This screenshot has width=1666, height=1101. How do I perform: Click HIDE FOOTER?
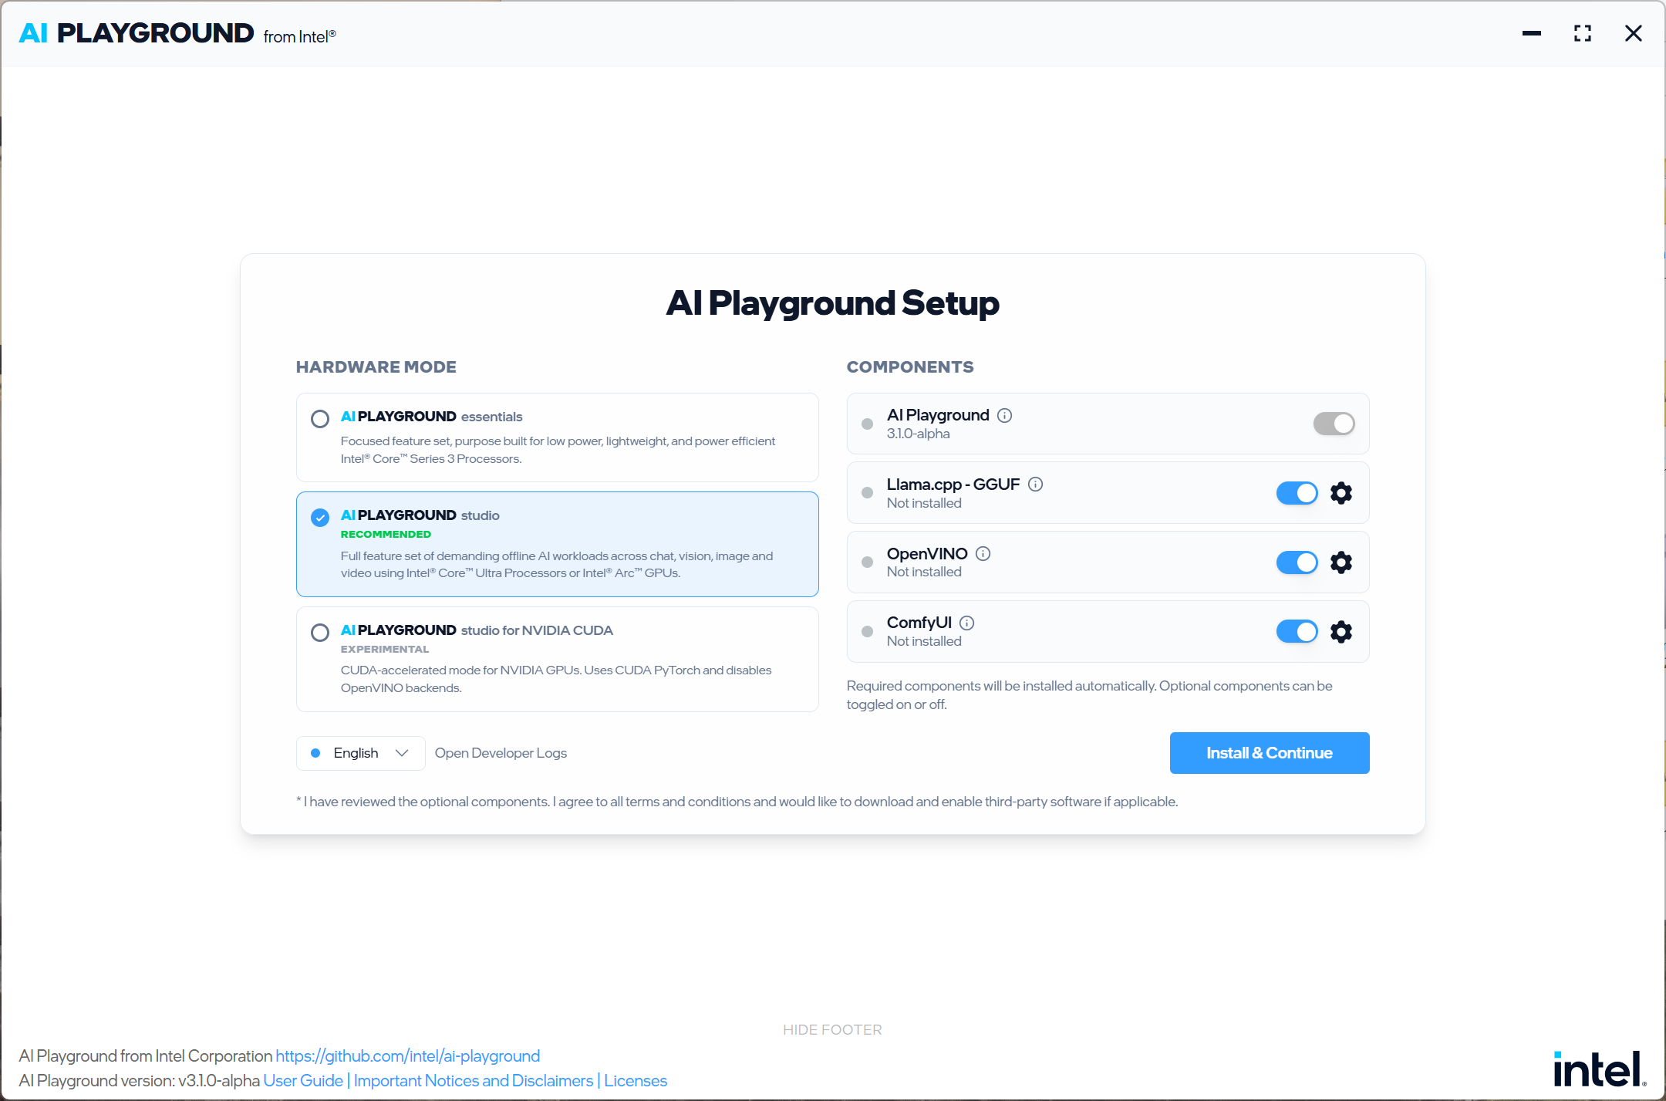[832, 1030]
